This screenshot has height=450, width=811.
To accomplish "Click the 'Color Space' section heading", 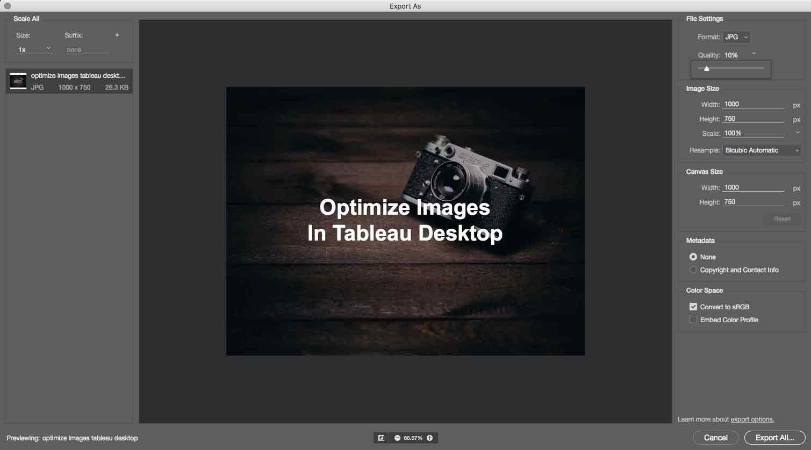I will (705, 291).
